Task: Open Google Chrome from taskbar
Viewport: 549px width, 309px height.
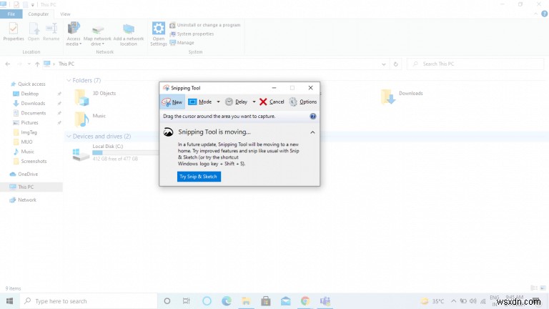Action: 305,301
